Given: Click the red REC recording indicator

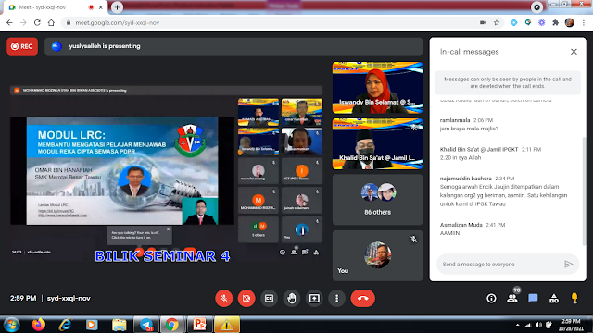Looking at the screenshot, I should click(x=22, y=46).
